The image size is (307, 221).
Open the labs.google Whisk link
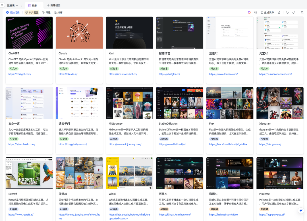point(129,216)
